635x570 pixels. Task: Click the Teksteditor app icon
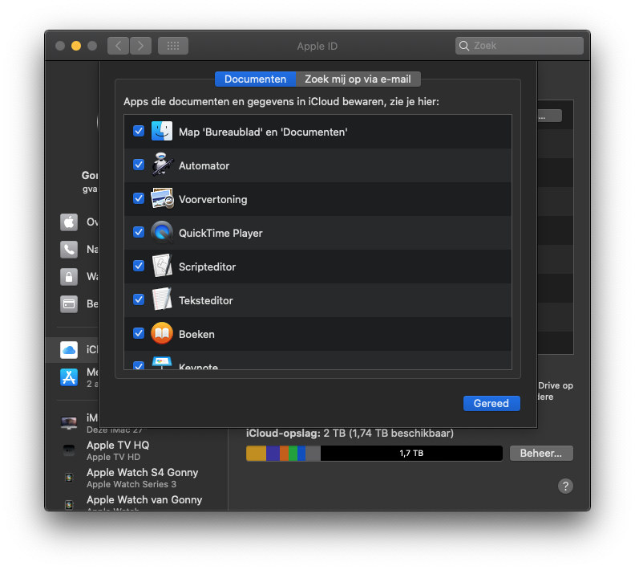[x=162, y=299]
